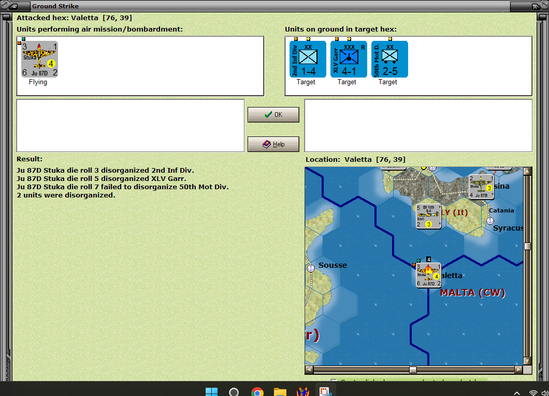Click the map horizontal scrollbar thumb
The image size is (549, 396).
coord(413,370)
